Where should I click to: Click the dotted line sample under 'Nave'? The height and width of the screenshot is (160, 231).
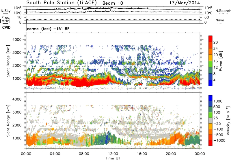pyautogui.click(x=220, y=23)
